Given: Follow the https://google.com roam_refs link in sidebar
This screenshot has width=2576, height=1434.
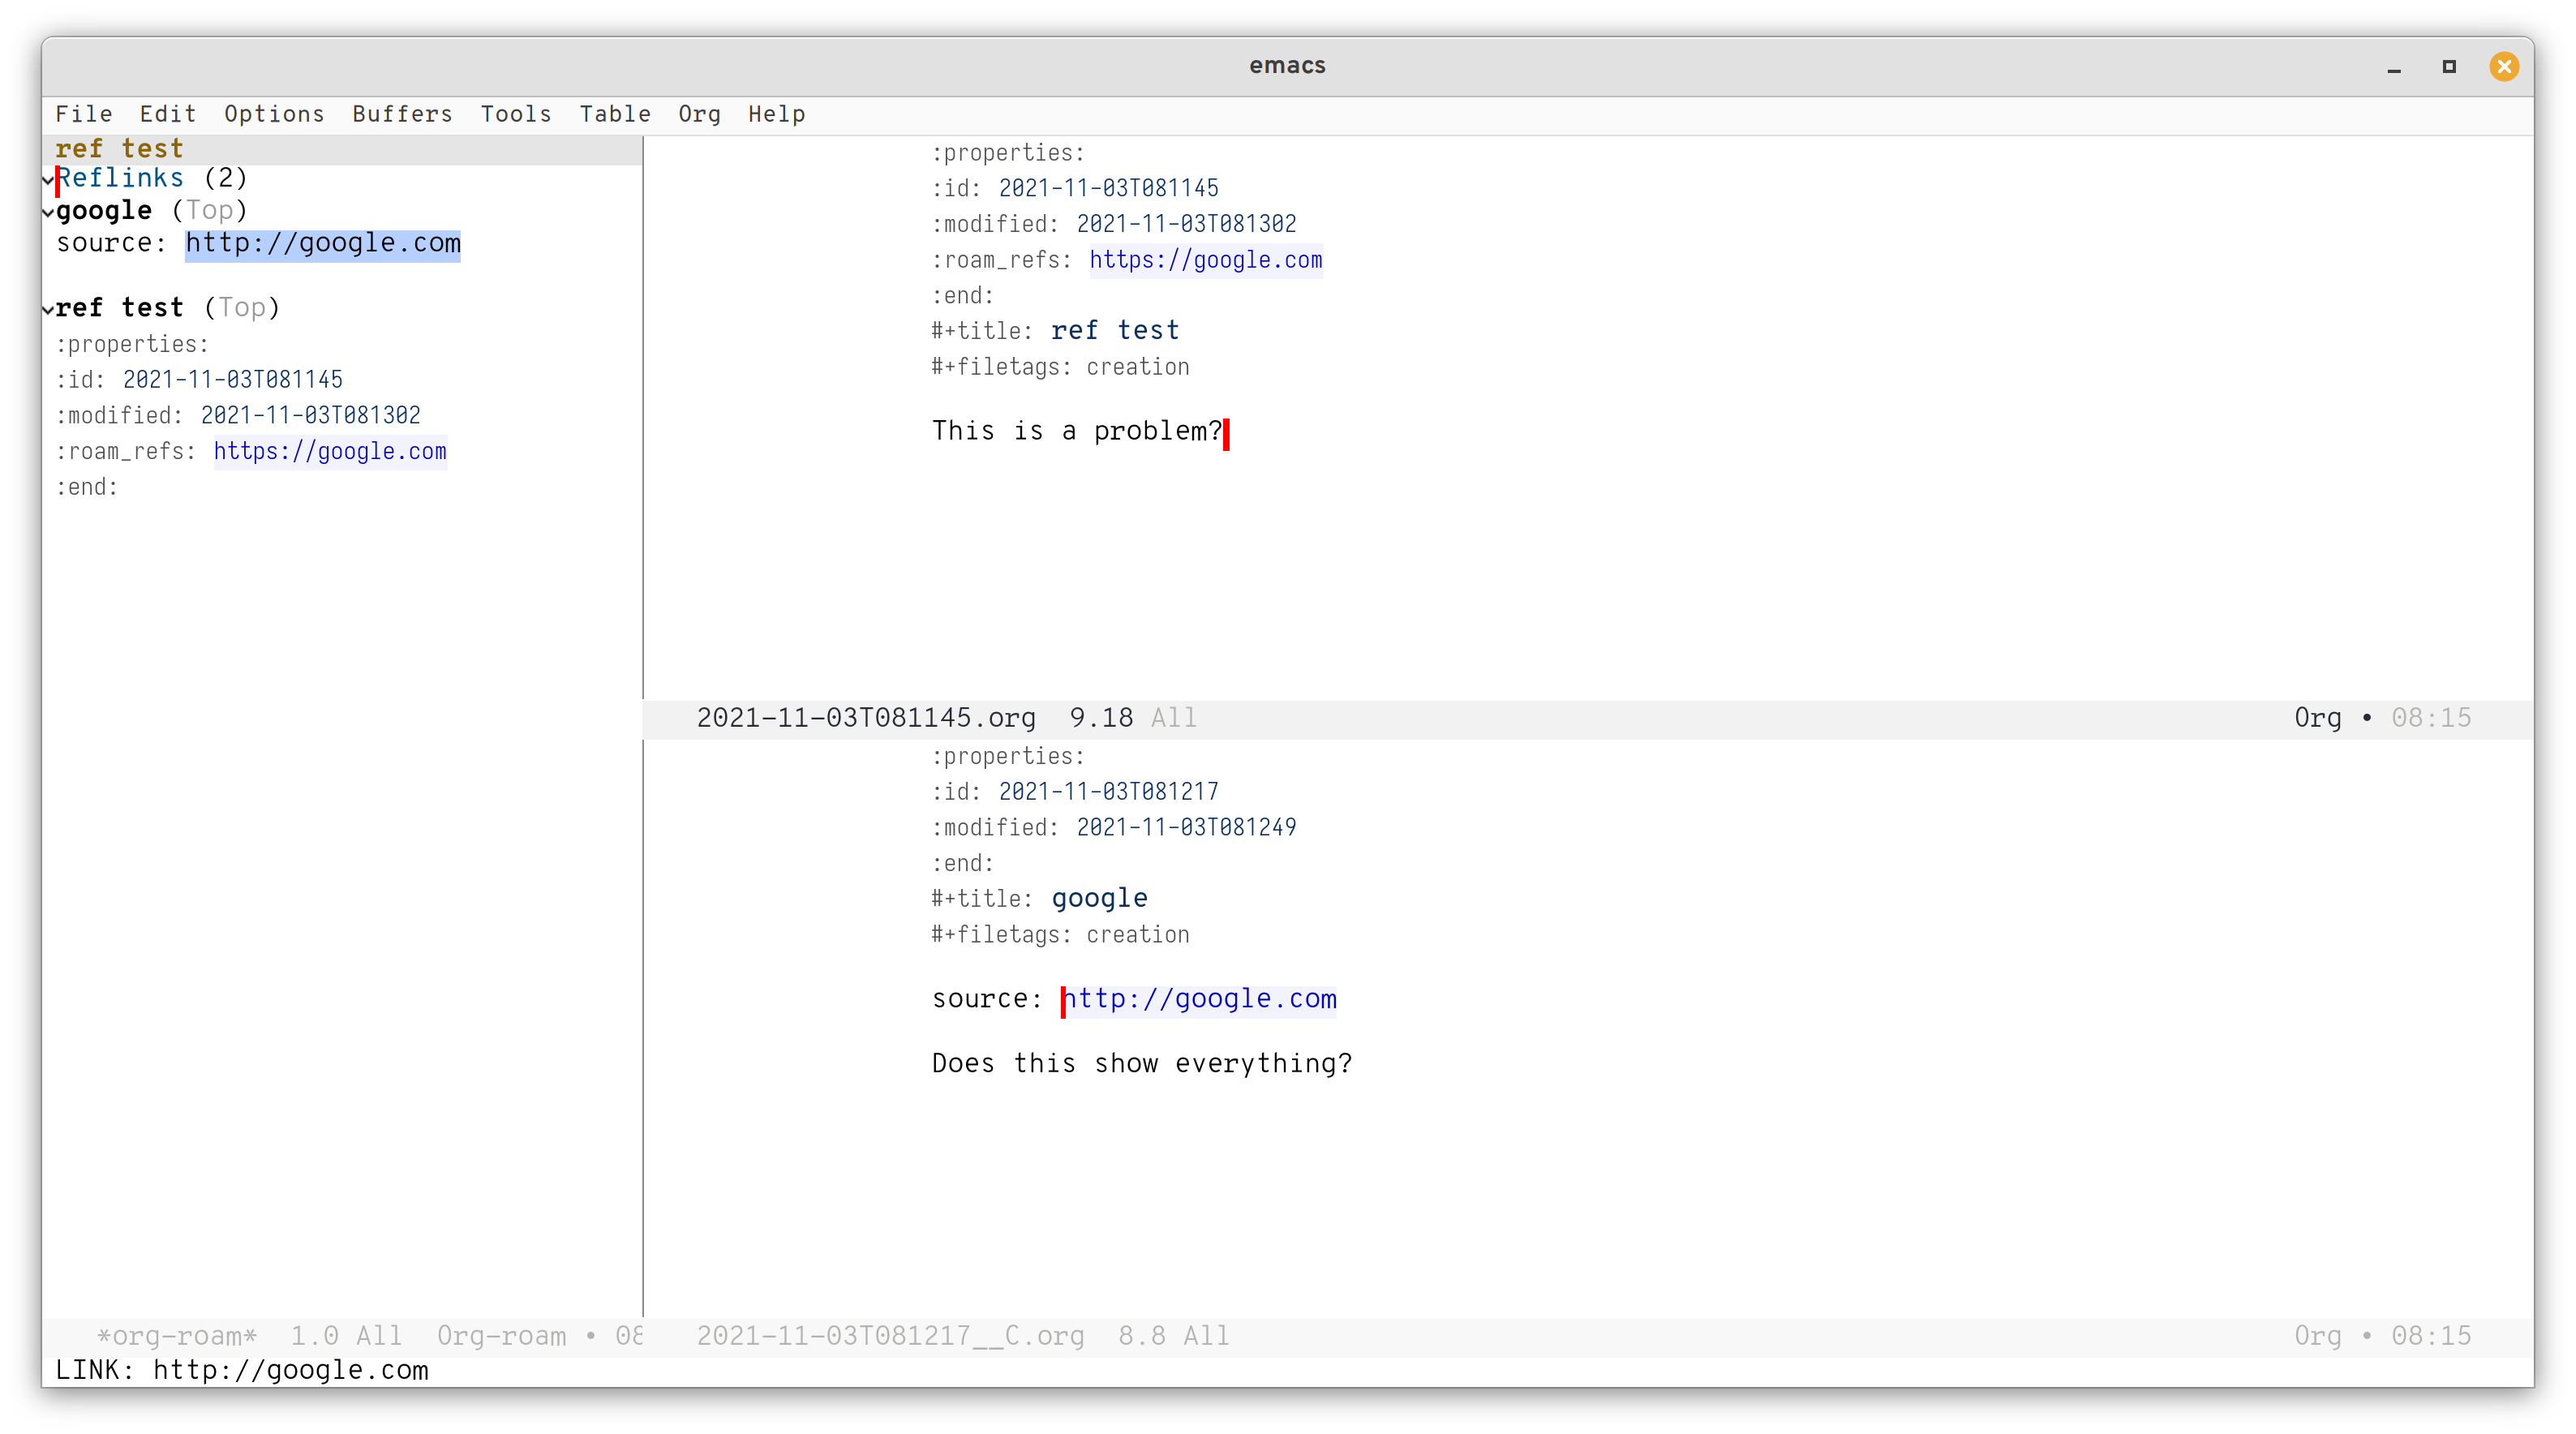Looking at the screenshot, I should (x=330, y=452).
